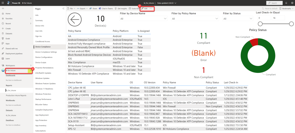
Task: Open the File menu
Action: pos(71,9)
